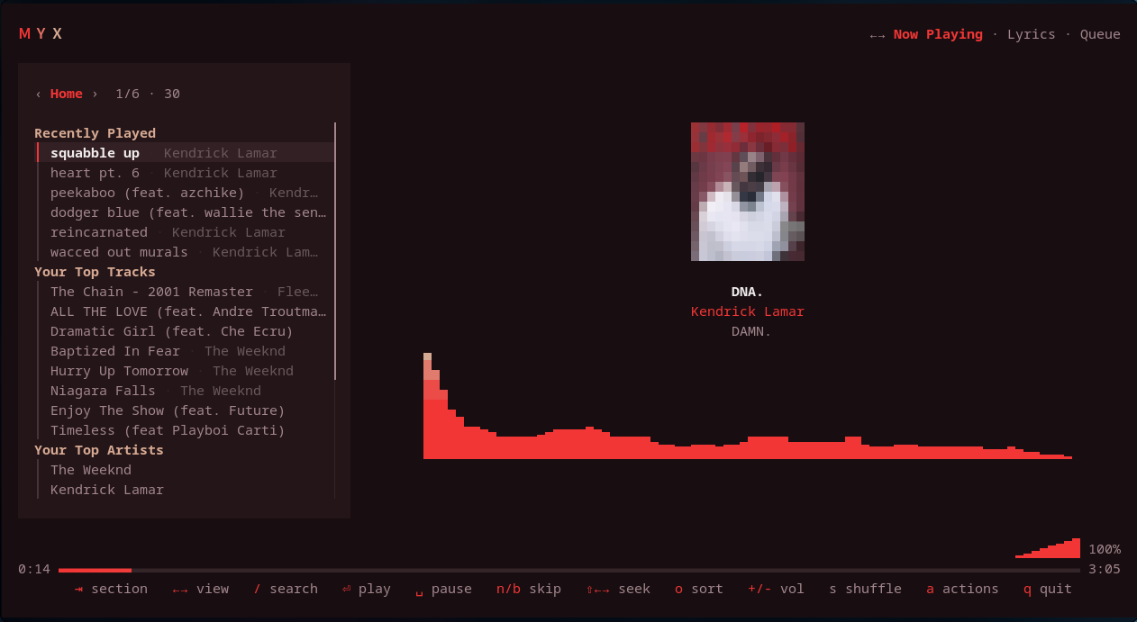Click the MYX logo
The height and width of the screenshot is (622, 1137).
[x=41, y=34]
